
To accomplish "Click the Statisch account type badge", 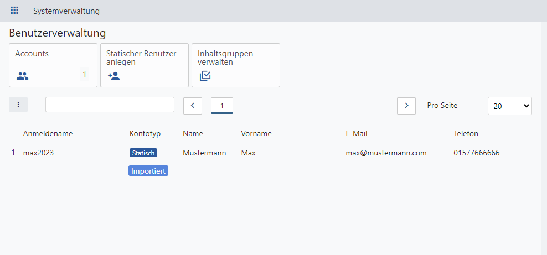I will [x=143, y=153].
